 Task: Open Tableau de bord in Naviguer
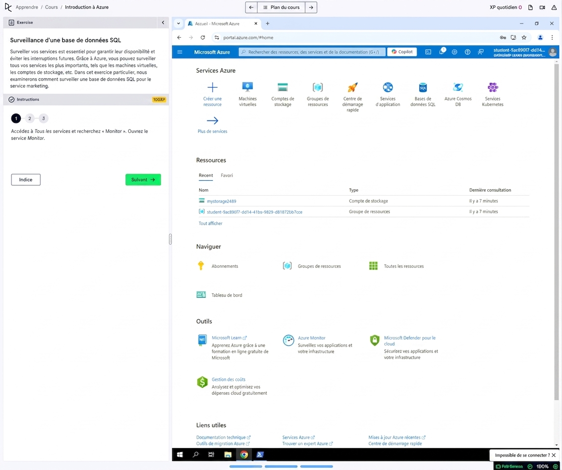(220, 295)
